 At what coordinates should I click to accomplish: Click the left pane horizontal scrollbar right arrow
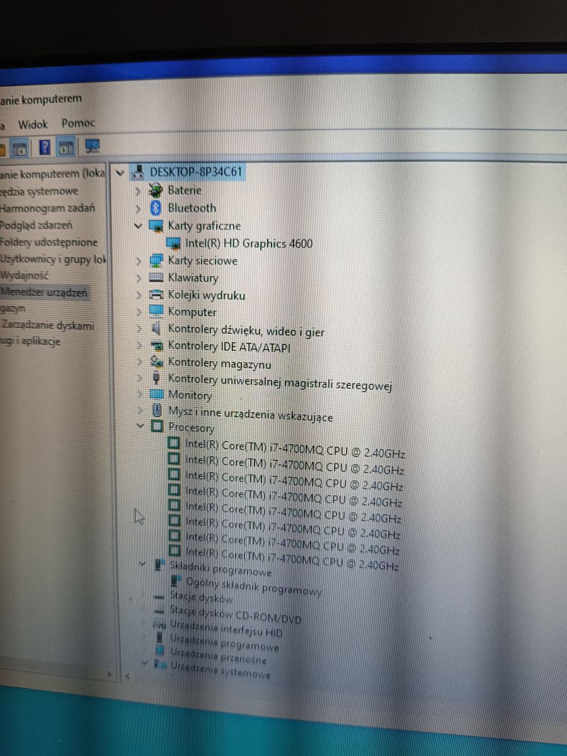110,674
